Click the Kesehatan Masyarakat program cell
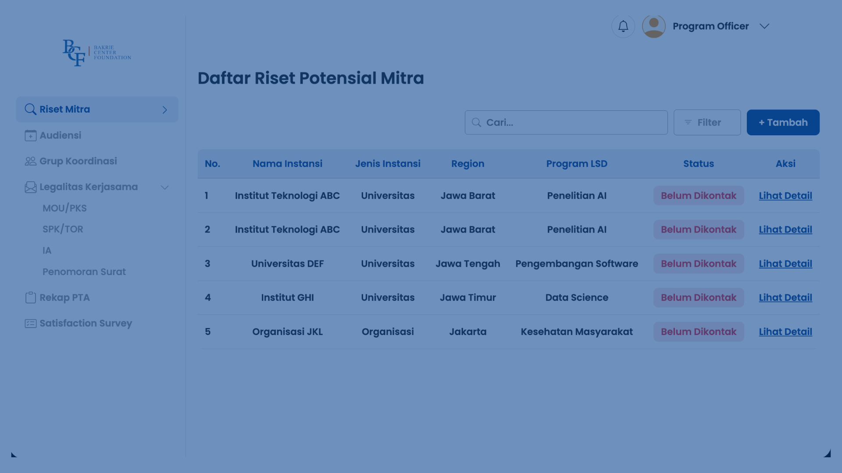 [x=577, y=332]
